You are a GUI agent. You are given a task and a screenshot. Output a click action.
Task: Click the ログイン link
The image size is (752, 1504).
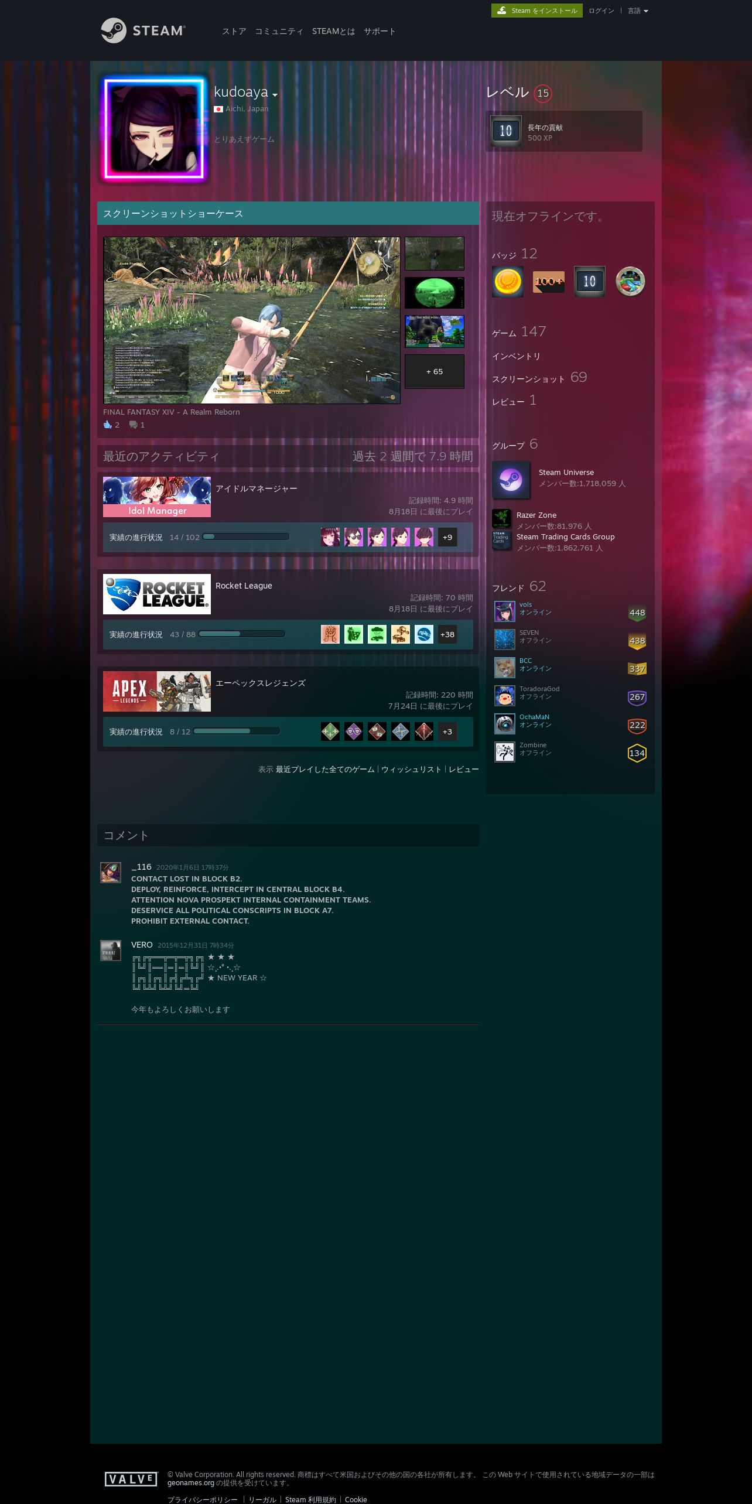601,11
